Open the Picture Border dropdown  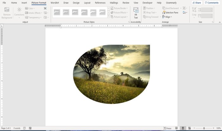click(x=119, y=8)
